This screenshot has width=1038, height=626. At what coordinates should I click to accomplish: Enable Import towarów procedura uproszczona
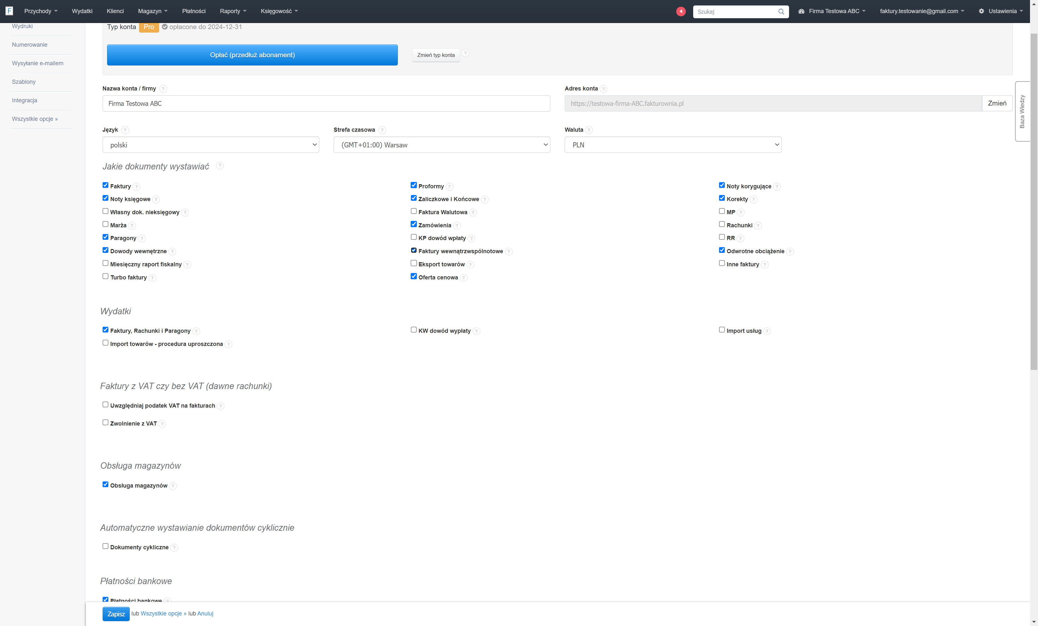tap(105, 343)
